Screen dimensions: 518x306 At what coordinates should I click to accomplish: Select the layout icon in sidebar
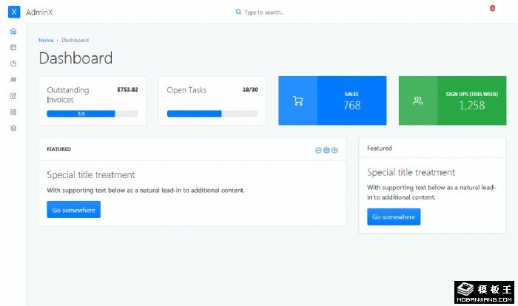coord(13,47)
